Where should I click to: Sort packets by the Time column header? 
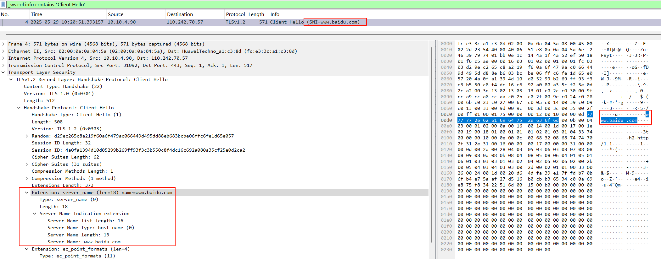point(36,14)
